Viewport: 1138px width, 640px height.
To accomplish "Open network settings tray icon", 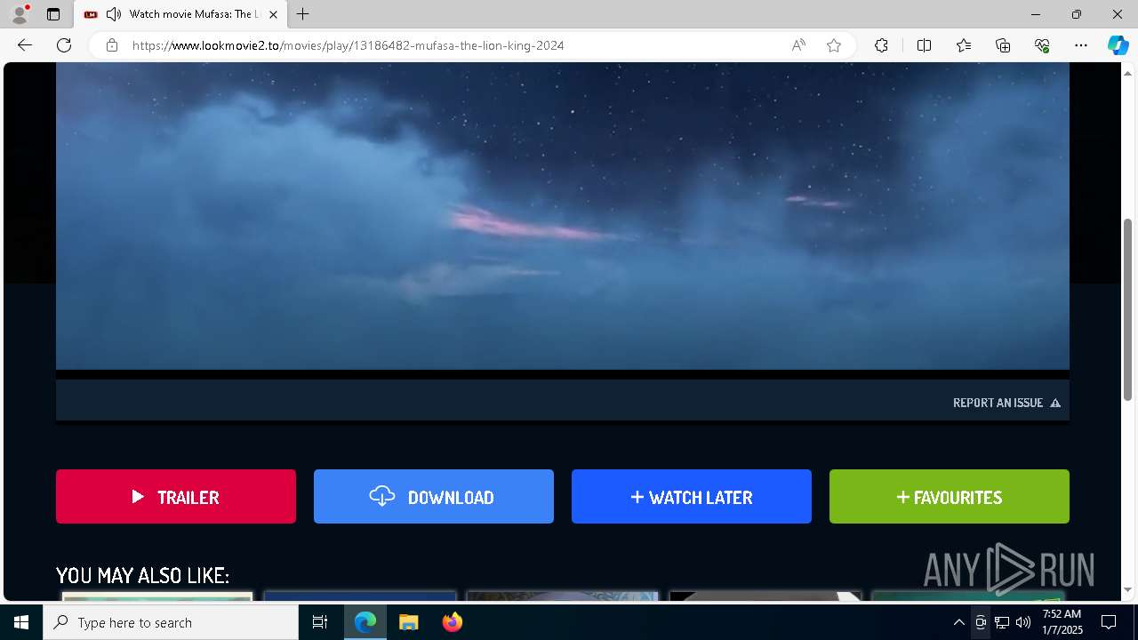I will 1002,622.
